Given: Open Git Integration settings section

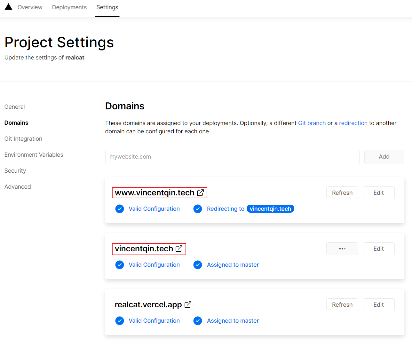Looking at the screenshot, I should tap(23, 139).
